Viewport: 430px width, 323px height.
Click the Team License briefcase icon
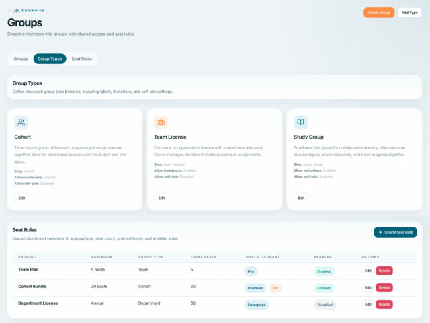[x=161, y=122]
